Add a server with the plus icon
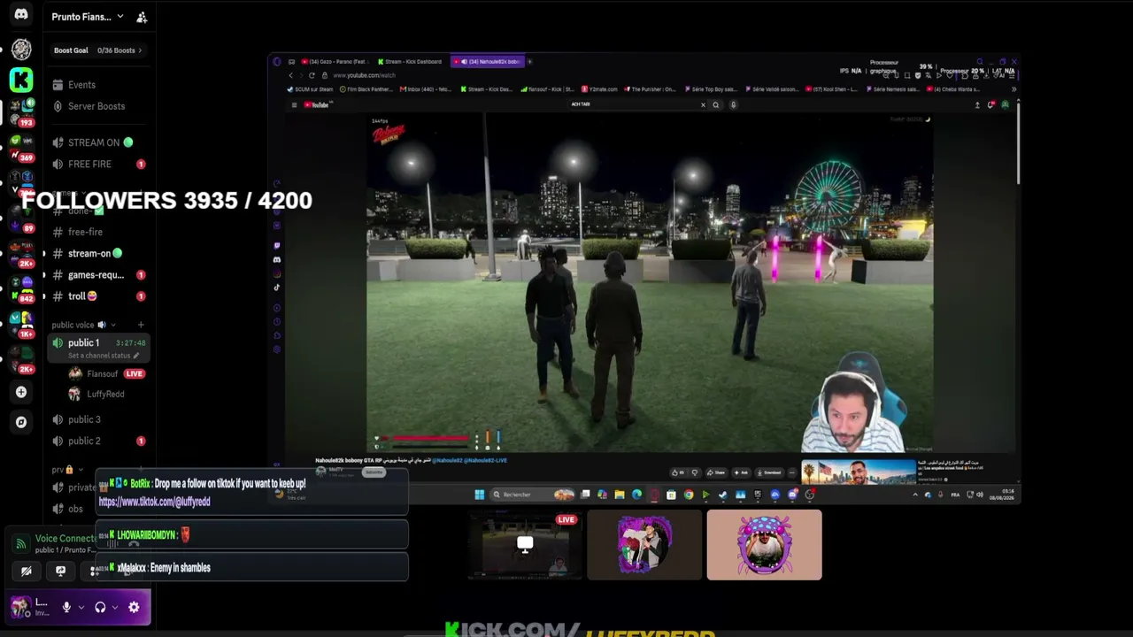1133x637 pixels. pos(21,392)
